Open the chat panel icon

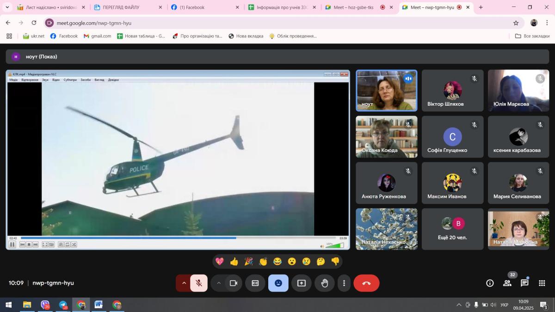click(x=524, y=283)
